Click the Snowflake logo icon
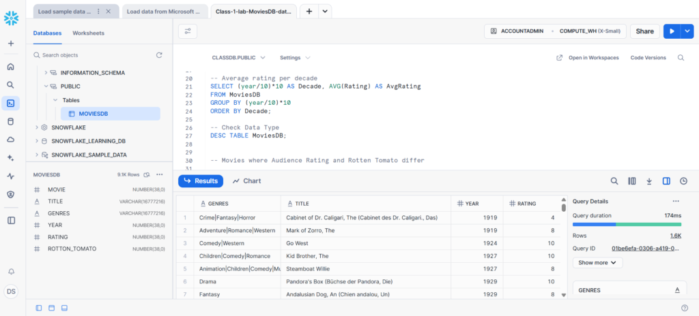This screenshot has width=699, height=316. pos(11,18)
